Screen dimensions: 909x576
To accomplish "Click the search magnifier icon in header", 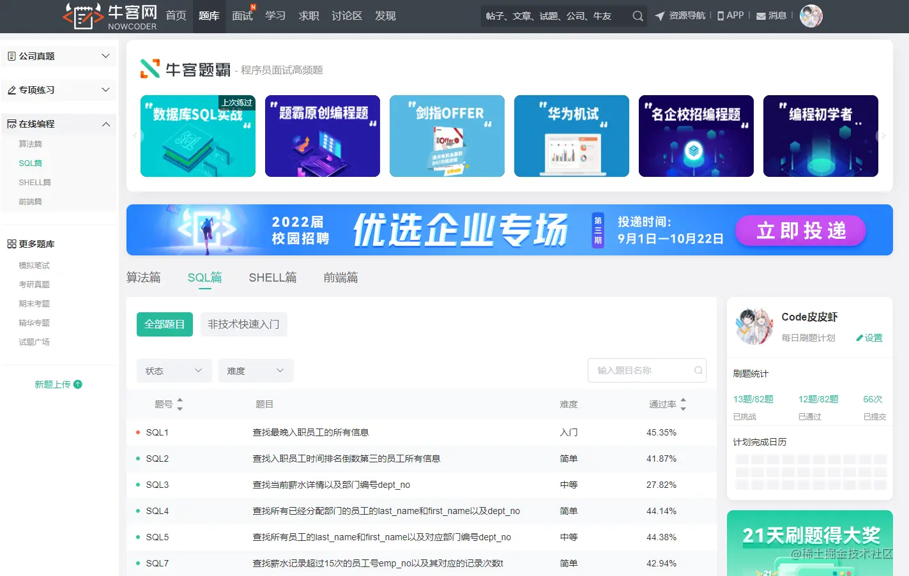I will click(x=638, y=16).
